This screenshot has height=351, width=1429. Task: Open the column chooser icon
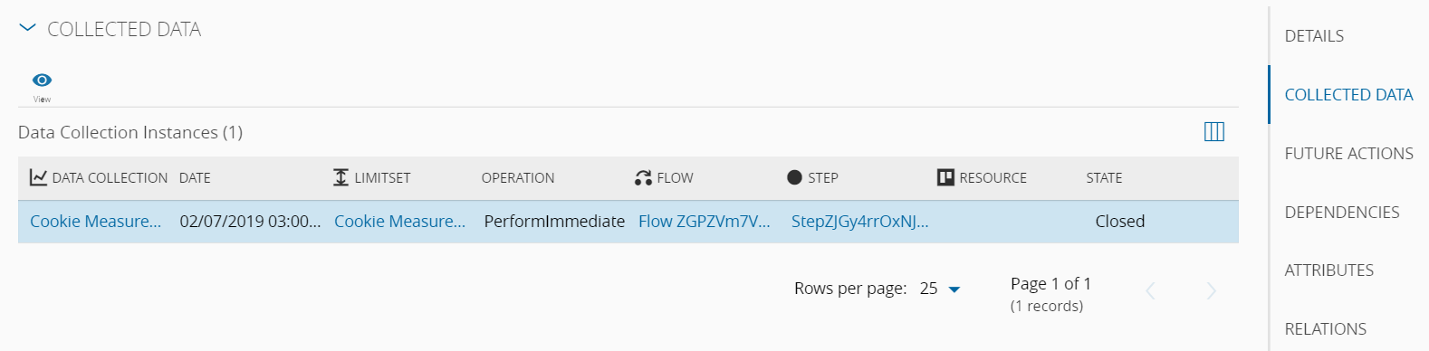point(1214,132)
